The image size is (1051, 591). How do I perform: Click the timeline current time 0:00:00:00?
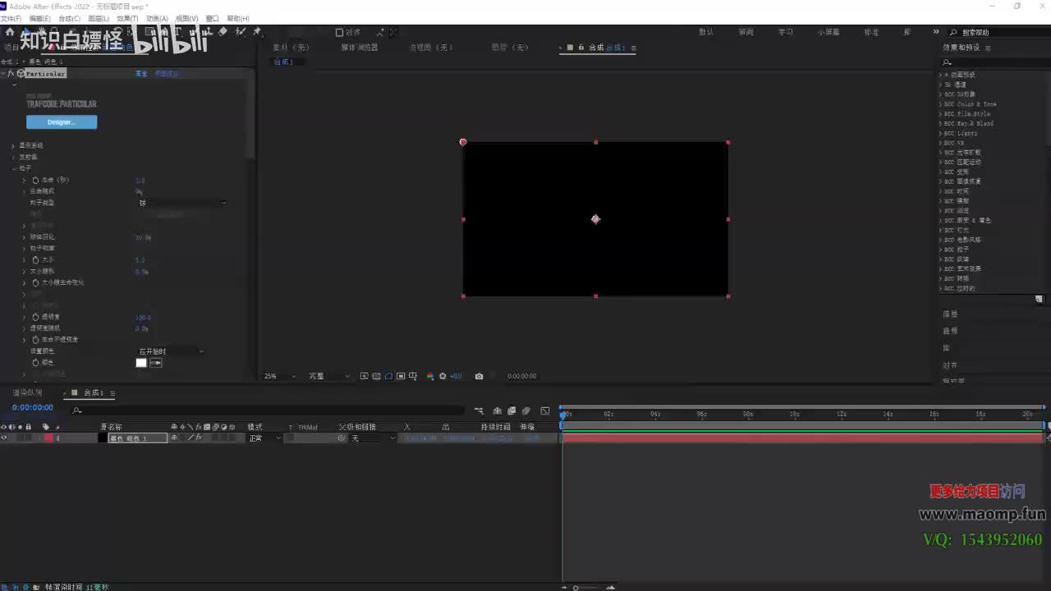(33, 408)
